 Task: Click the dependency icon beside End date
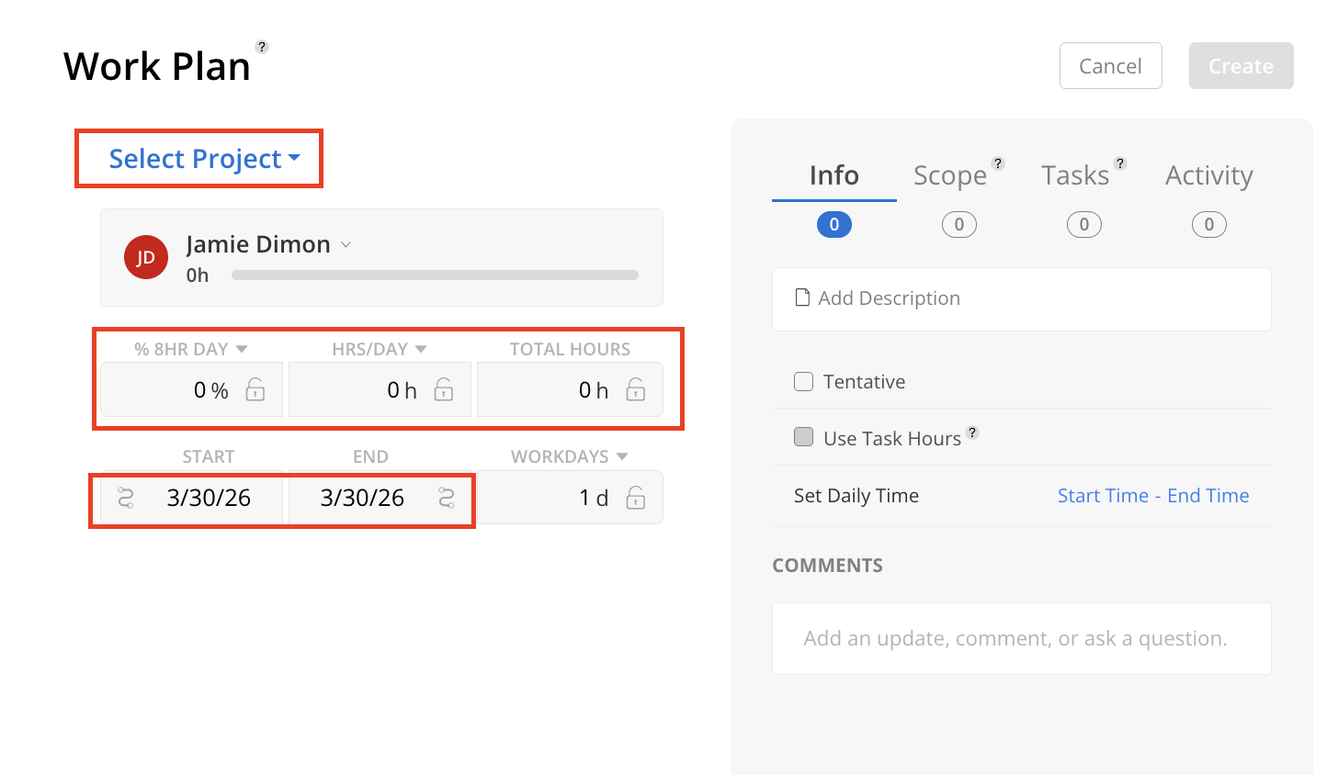[x=447, y=498]
